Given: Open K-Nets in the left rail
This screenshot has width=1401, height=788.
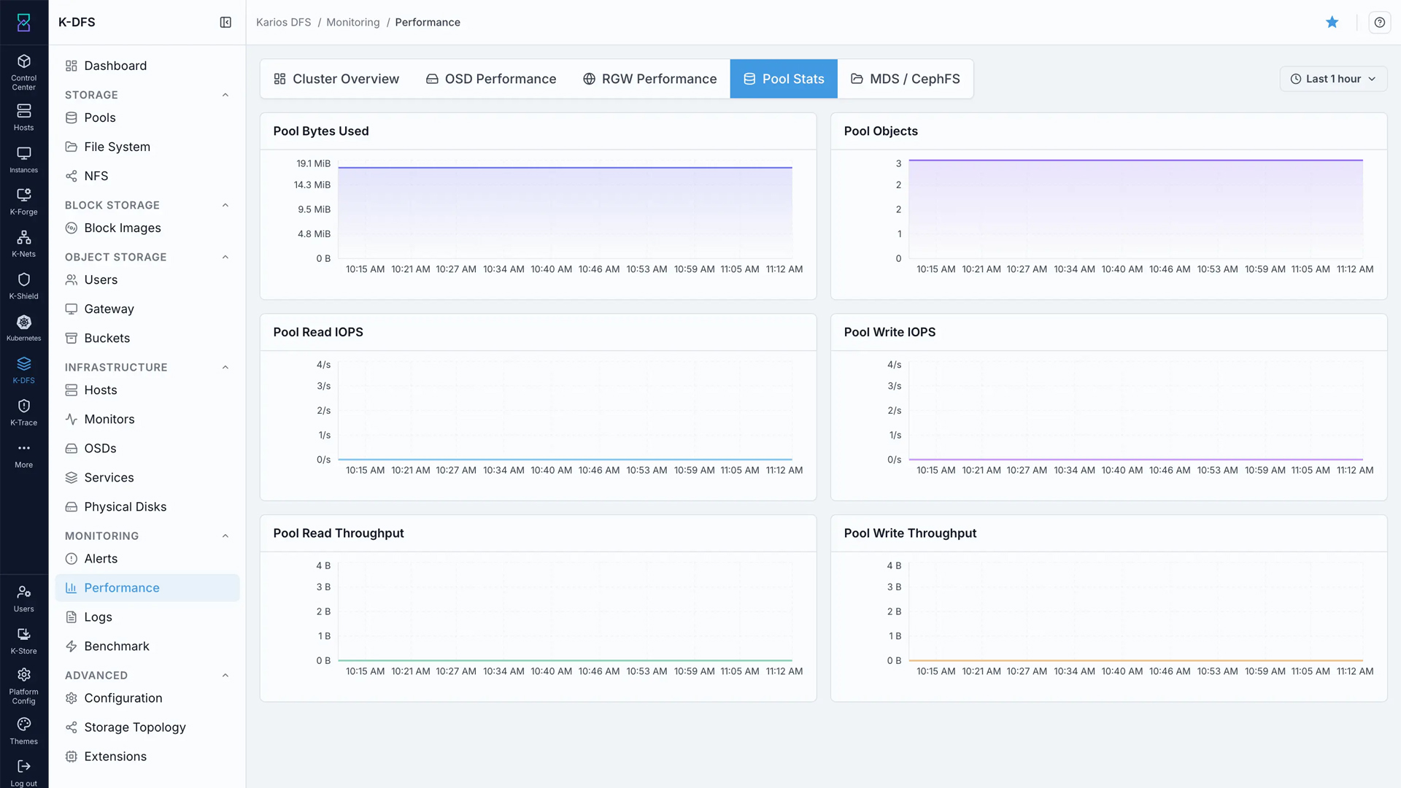Looking at the screenshot, I should click(x=23, y=244).
